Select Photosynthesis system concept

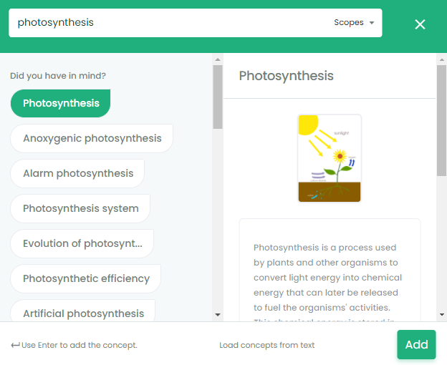pos(80,208)
